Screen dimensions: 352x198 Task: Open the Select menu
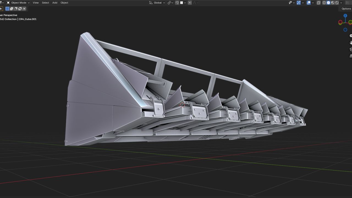(x=45, y=3)
